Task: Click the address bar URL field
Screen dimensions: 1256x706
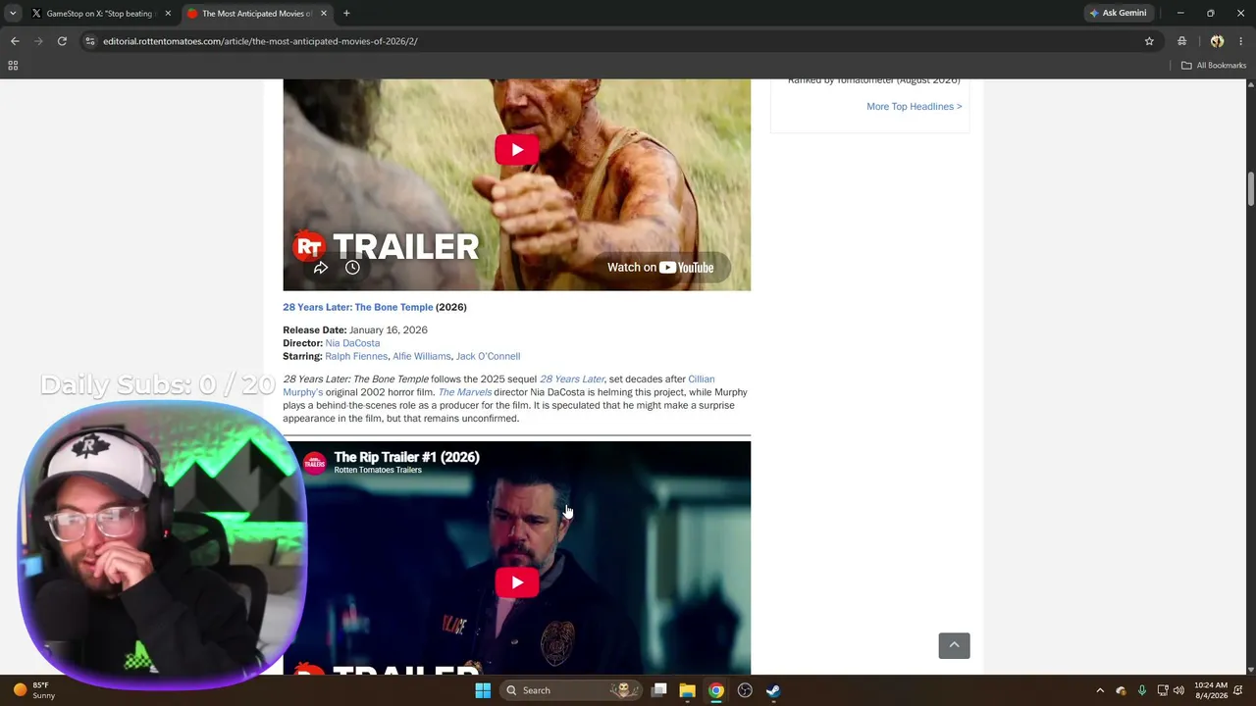Action: click(x=618, y=41)
